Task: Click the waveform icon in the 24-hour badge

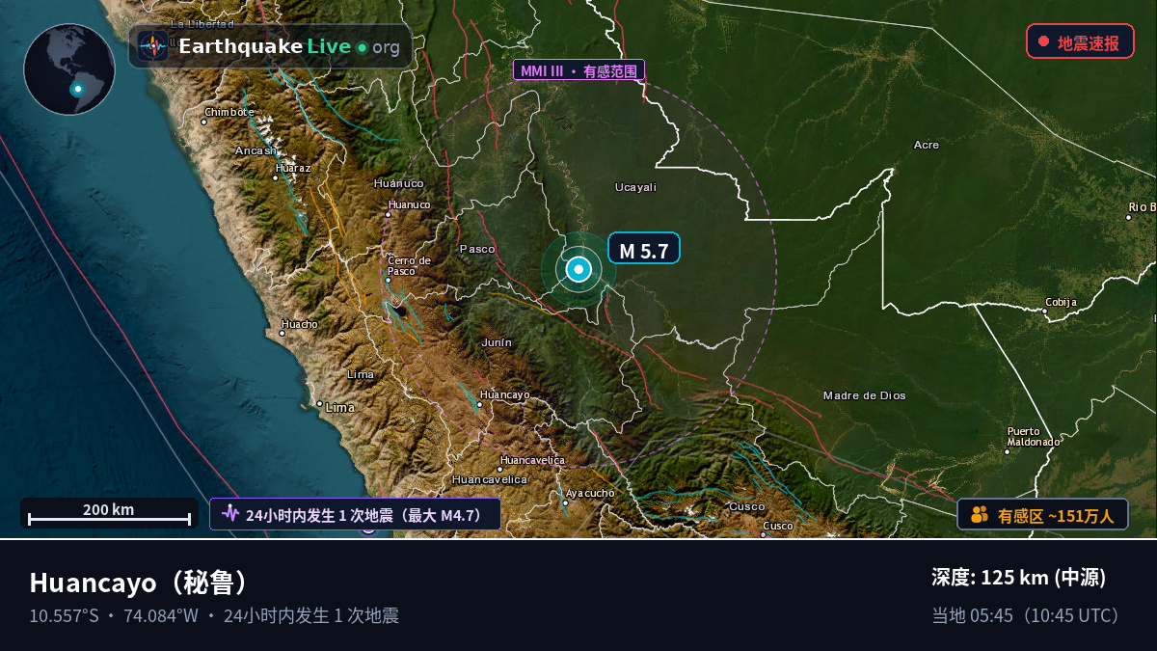Action: 229,514
